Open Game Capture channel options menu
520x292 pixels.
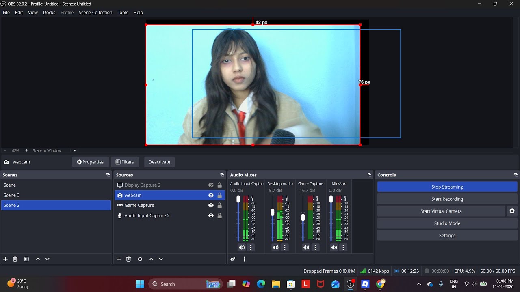coord(315,247)
